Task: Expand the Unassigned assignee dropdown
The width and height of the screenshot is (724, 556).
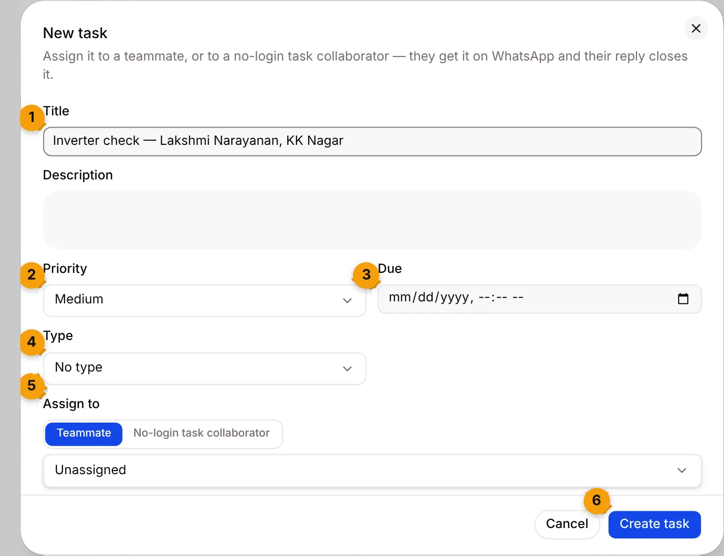Action: click(x=372, y=471)
